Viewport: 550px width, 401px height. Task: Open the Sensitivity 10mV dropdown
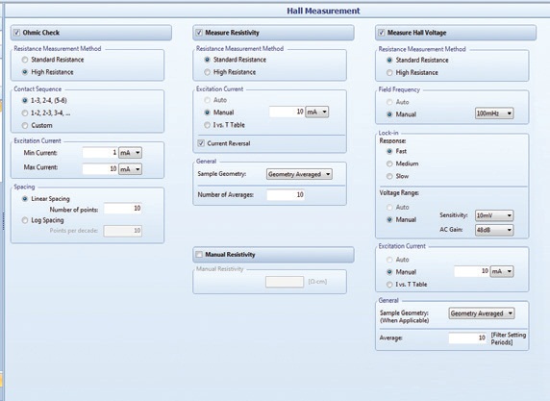(494, 215)
